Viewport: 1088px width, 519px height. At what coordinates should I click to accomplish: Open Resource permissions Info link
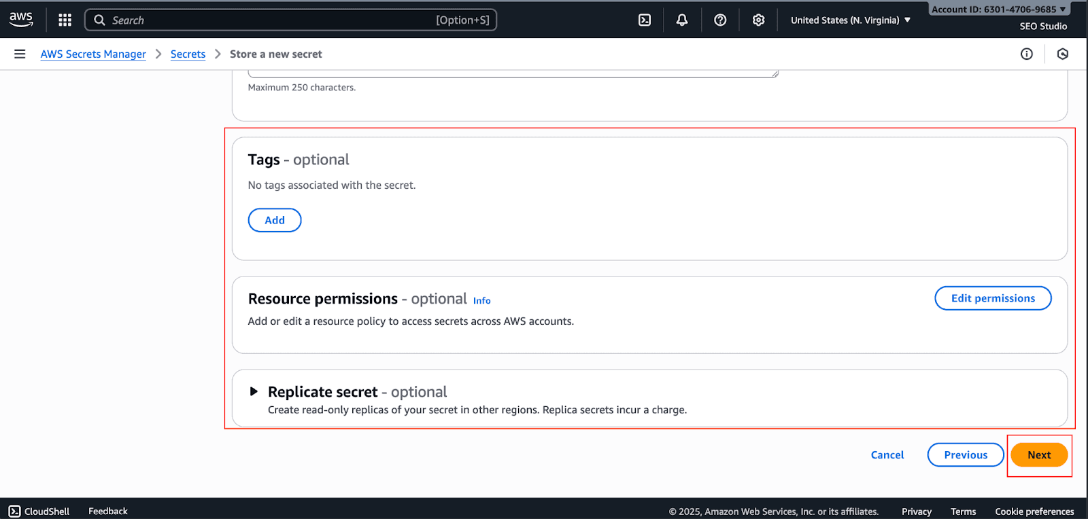point(481,300)
